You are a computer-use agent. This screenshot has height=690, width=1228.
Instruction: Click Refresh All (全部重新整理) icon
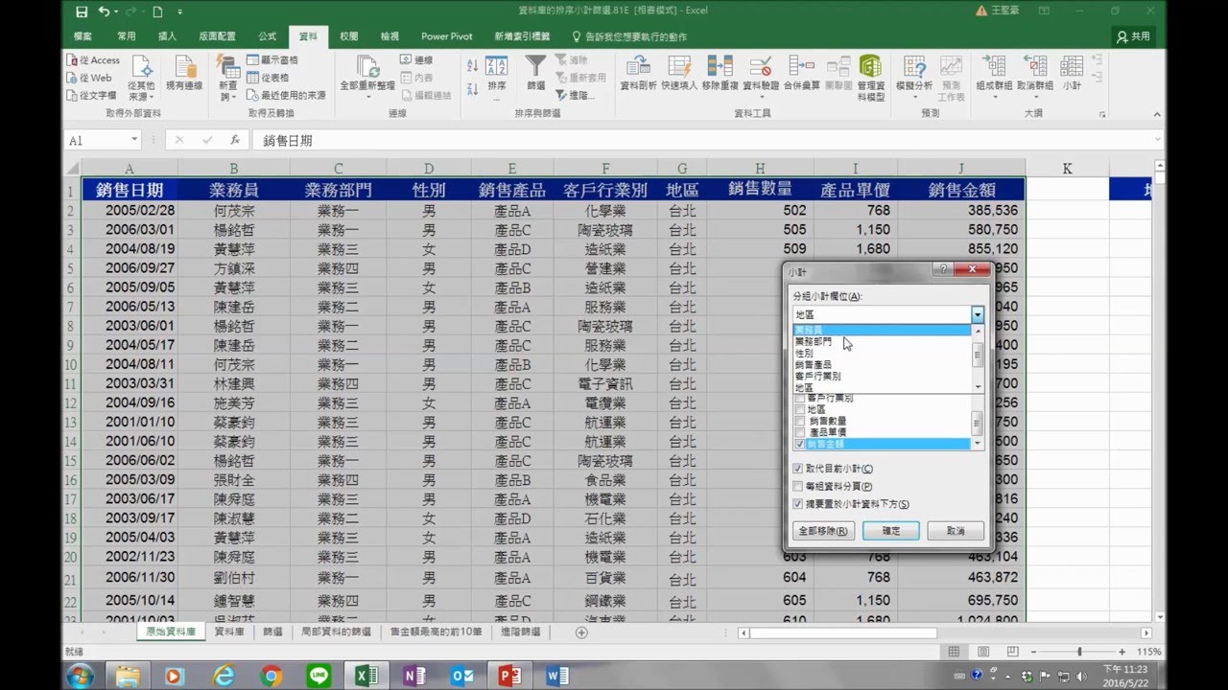[367, 66]
